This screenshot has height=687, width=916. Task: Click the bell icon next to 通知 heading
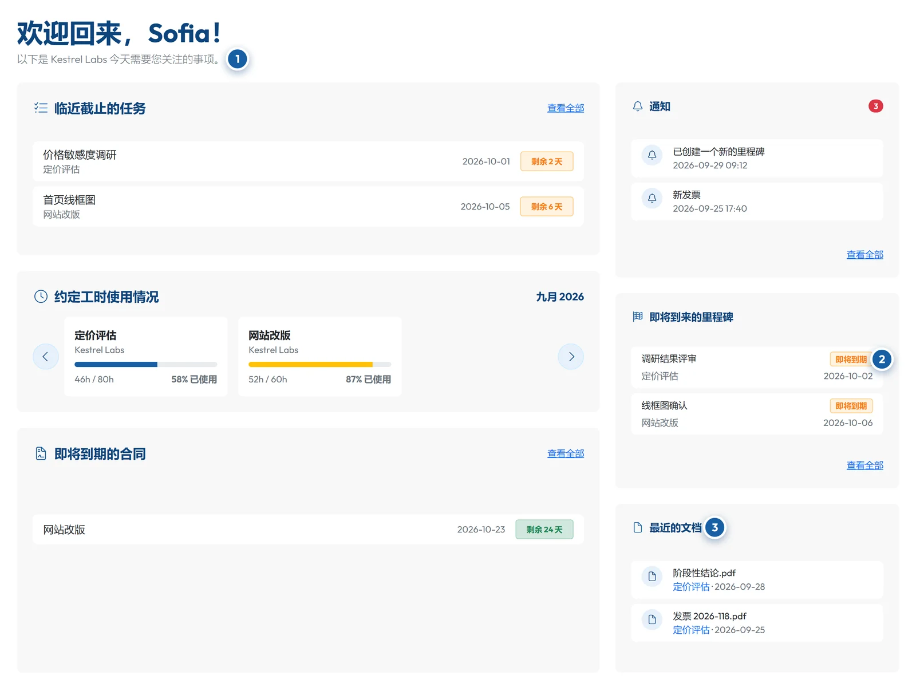(638, 106)
